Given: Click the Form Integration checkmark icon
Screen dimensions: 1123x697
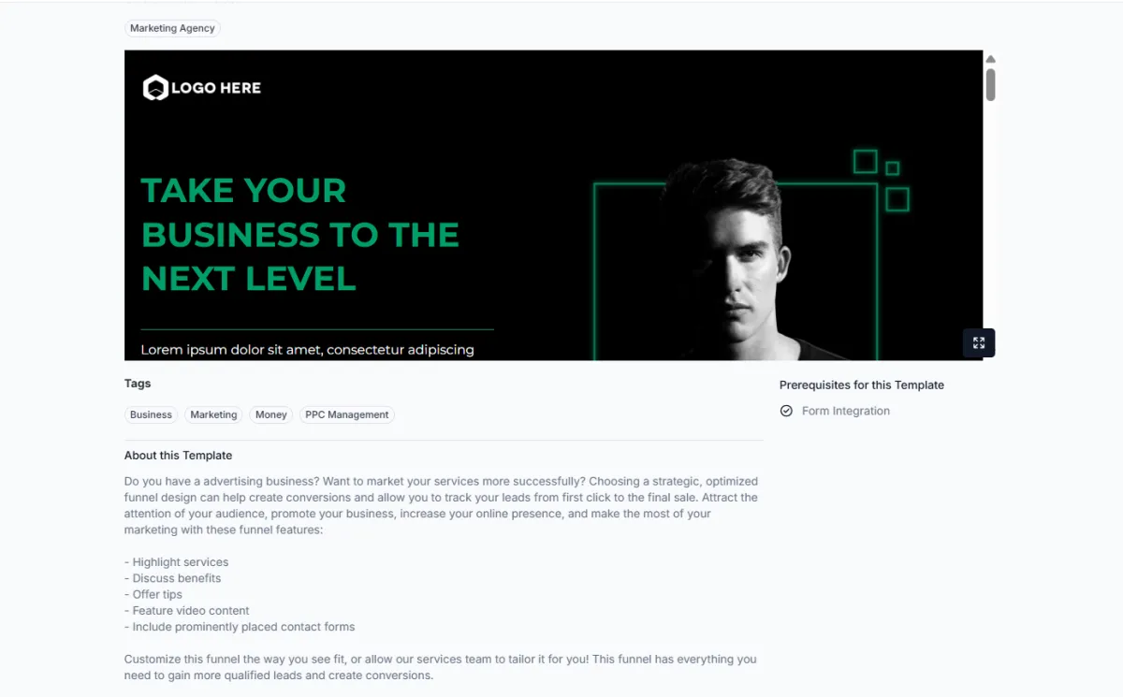Looking at the screenshot, I should coord(786,411).
